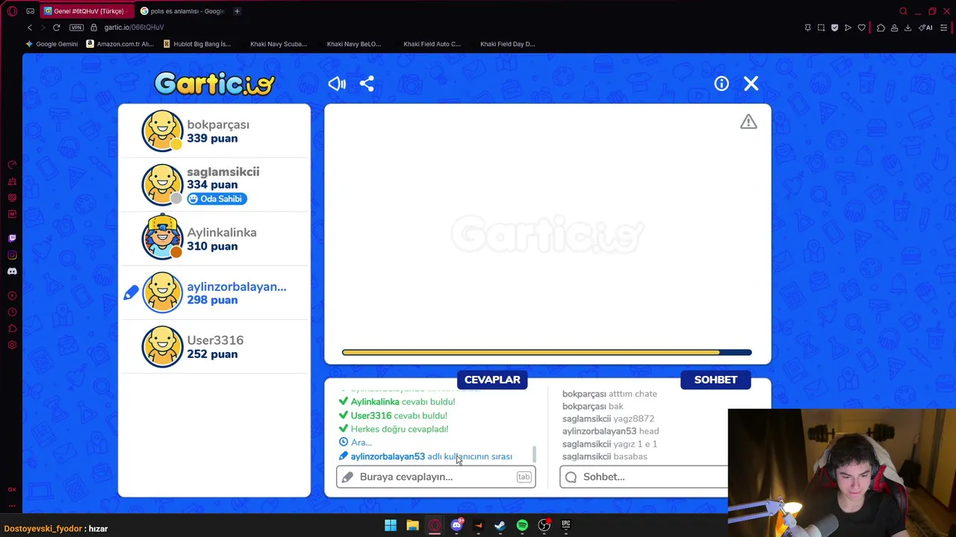Image resolution: width=956 pixels, height=537 pixels.
Task: Click the report drawing warning icon
Action: click(x=748, y=122)
